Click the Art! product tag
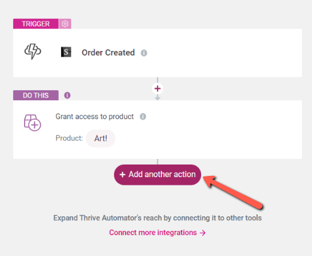This screenshot has width=312, height=256. click(x=101, y=138)
